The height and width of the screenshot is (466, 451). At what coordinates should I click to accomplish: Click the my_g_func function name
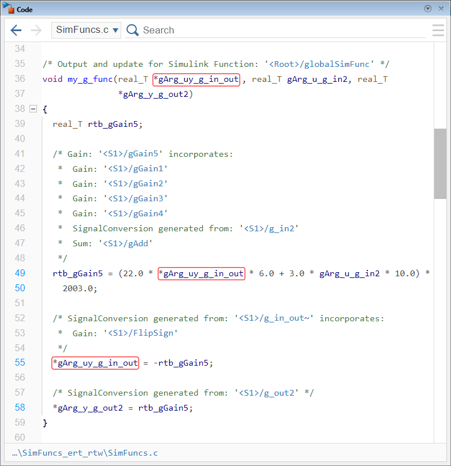(90, 80)
